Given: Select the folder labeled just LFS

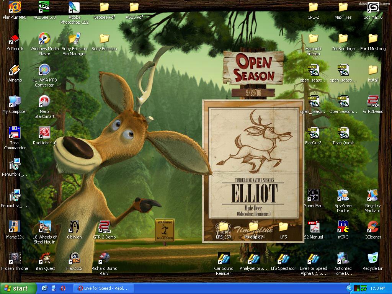Looking at the screenshot, I should 283,227.
